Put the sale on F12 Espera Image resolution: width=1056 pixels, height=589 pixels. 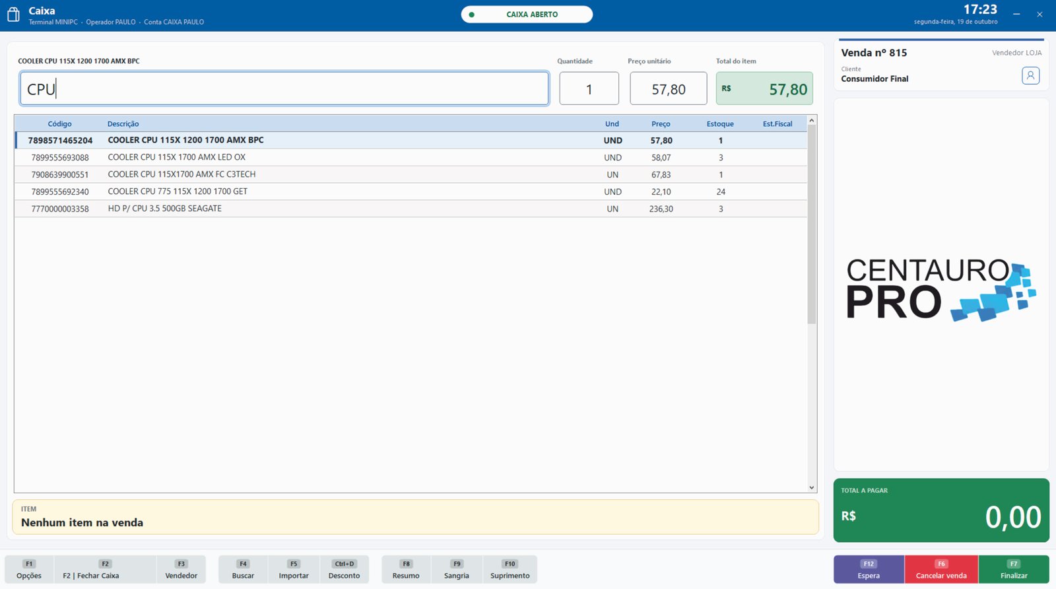coord(869,569)
